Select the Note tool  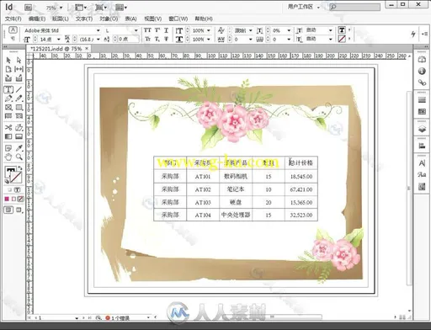[x=8, y=148]
